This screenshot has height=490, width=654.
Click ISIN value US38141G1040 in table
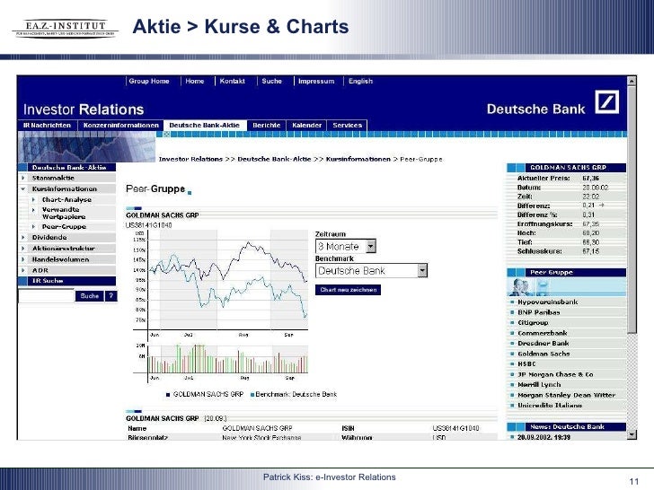click(455, 428)
